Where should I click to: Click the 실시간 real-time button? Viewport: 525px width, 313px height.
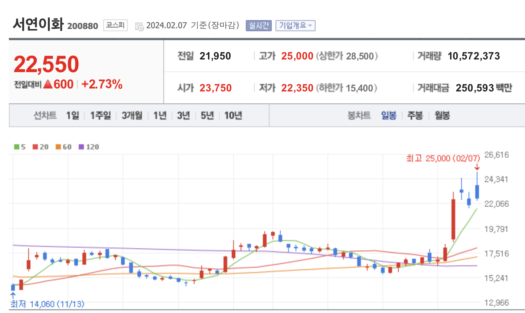[x=259, y=25]
